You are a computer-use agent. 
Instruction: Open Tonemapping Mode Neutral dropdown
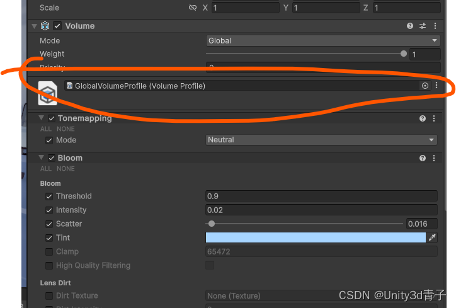tap(321, 140)
